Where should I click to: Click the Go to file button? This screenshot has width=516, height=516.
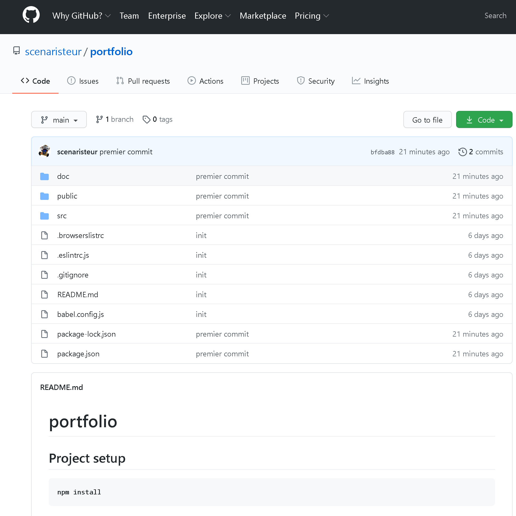pos(427,119)
